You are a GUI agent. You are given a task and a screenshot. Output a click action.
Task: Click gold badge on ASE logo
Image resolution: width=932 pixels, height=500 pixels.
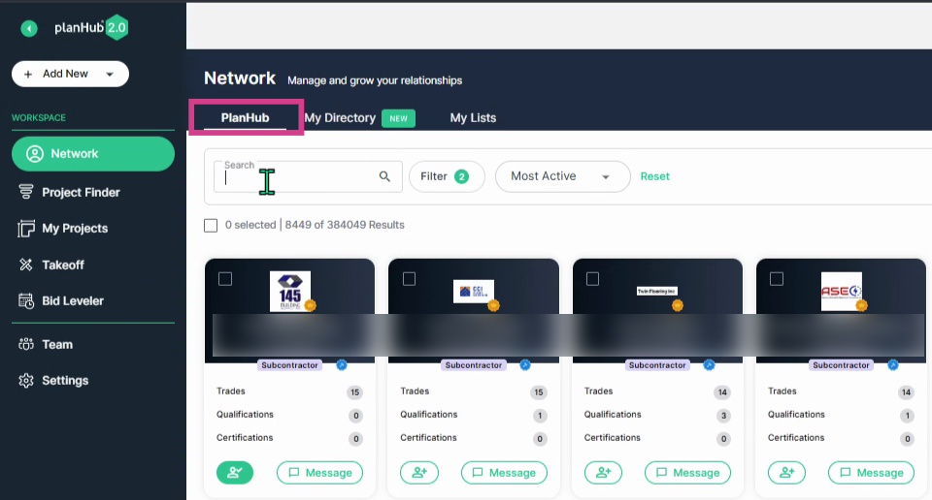point(861,305)
